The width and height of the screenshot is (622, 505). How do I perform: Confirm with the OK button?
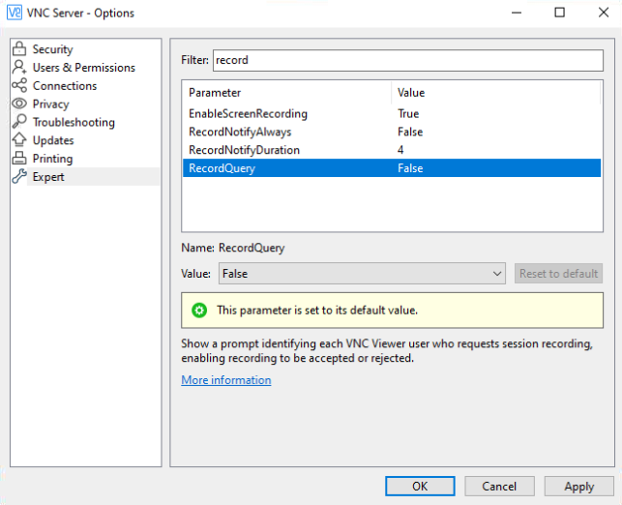click(420, 487)
